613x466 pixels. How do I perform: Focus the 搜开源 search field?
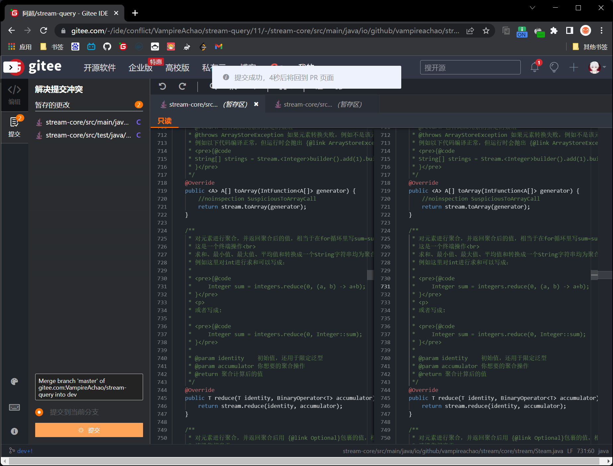[470, 67]
